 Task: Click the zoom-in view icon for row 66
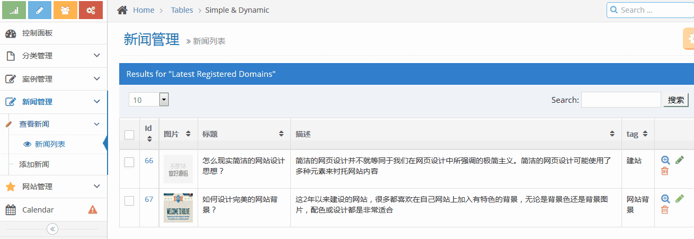pyautogui.click(x=665, y=160)
